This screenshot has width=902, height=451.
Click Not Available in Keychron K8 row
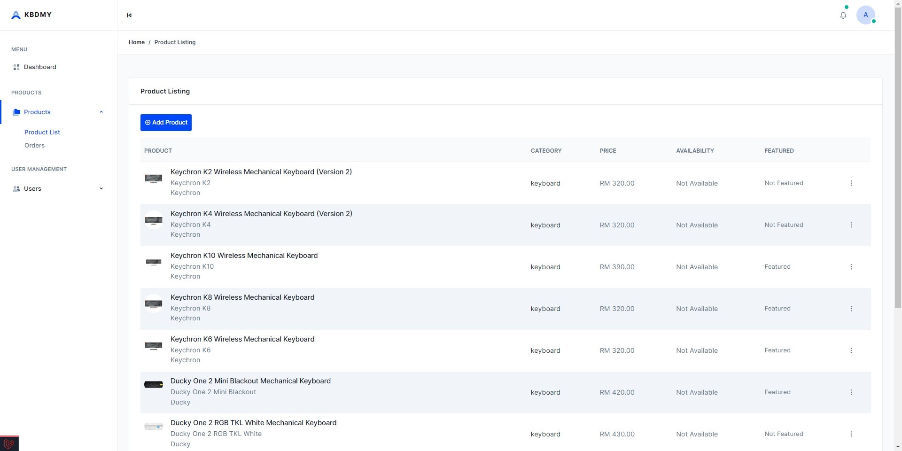[697, 309]
